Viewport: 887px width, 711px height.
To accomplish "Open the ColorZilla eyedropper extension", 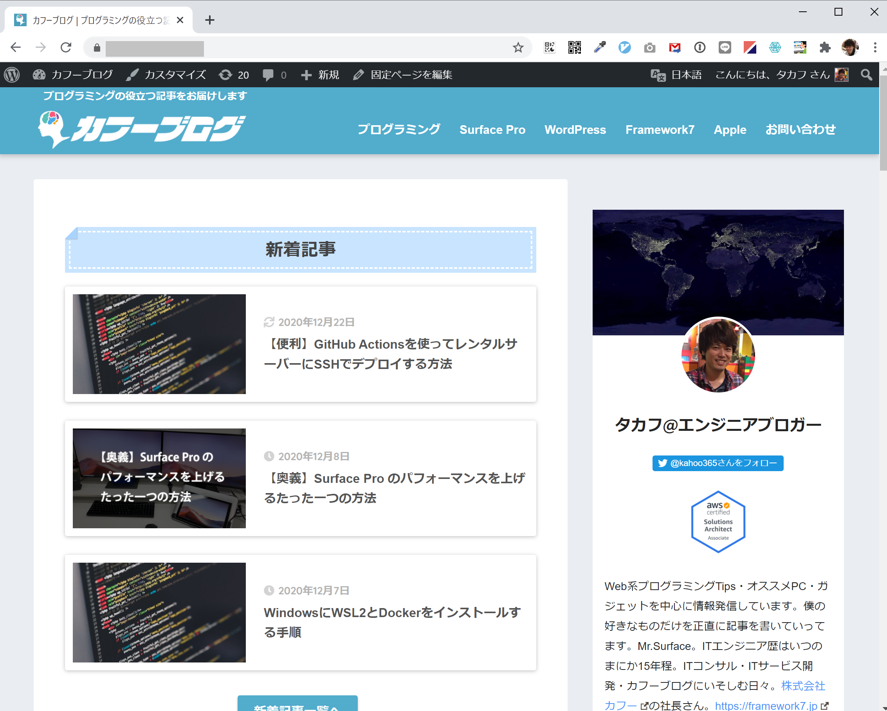I will 599,47.
